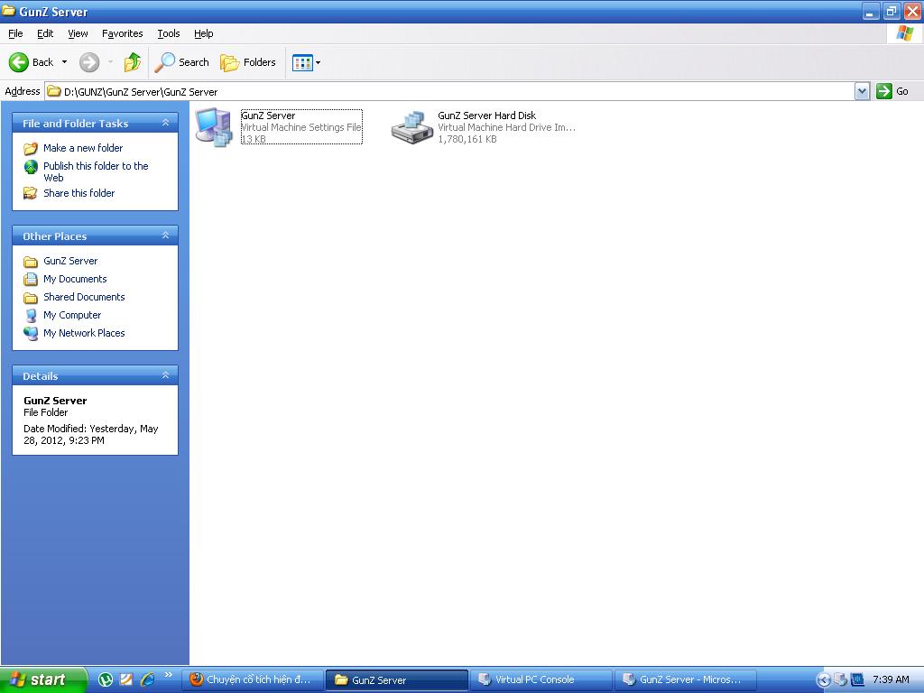This screenshot has width=924, height=693.
Task: Click the Make a new folder icon
Action: (31, 148)
